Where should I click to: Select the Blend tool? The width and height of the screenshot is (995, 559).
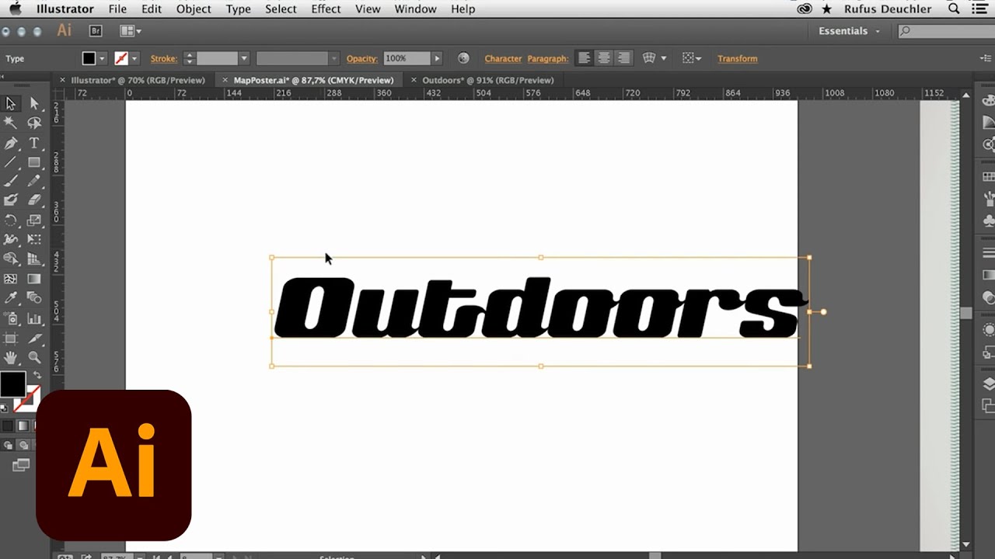click(x=34, y=298)
